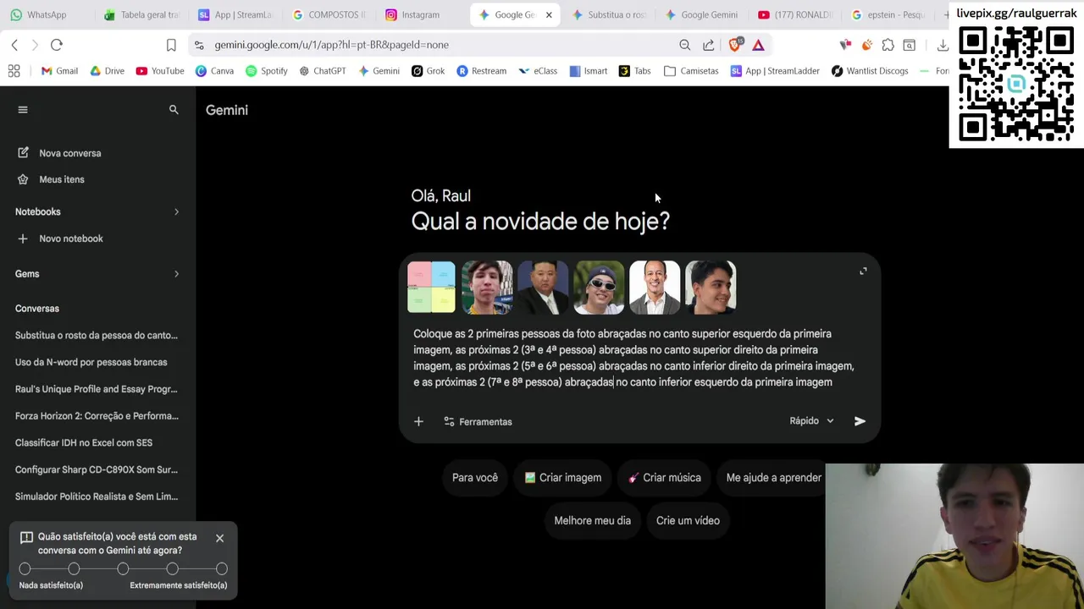Image resolution: width=1084 pixels, height=609 pixels.
Task: Click the share page icon
Action: pyautogui.click(x=708, y=45)
